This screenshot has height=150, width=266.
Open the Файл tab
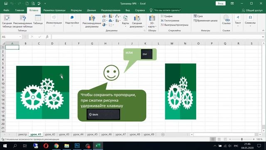[6, 10]
